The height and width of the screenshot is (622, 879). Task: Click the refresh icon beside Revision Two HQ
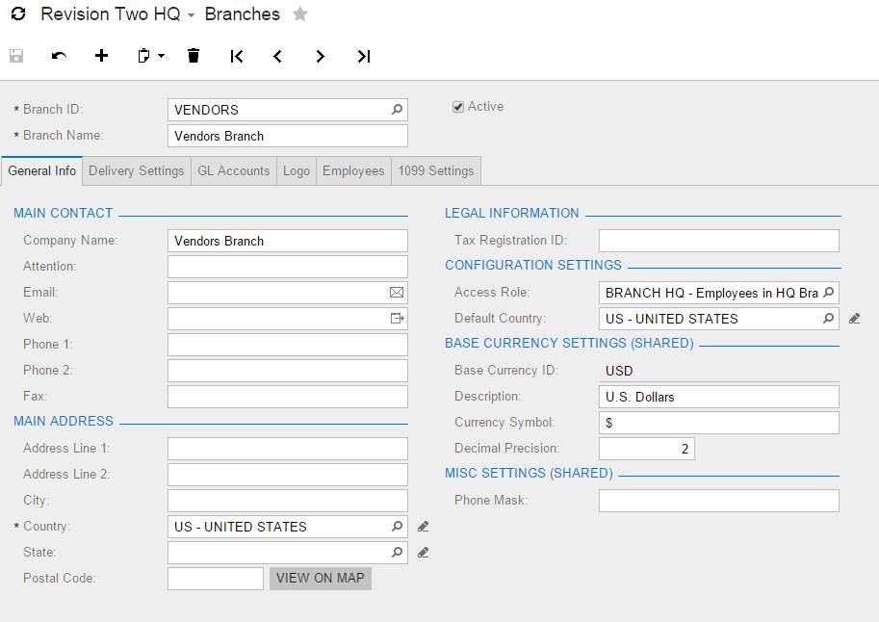pyautogui.click(x=18, y=13)
